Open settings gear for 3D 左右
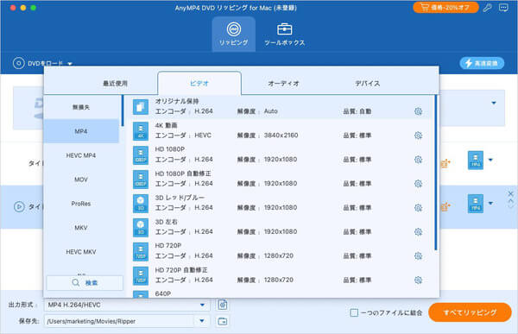This screenshot has width=518, height=334. (418, 232)
